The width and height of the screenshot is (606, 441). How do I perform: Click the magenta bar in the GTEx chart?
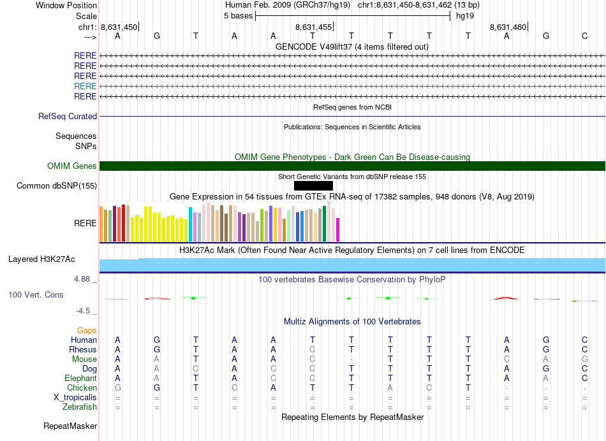tap(338, 230)
